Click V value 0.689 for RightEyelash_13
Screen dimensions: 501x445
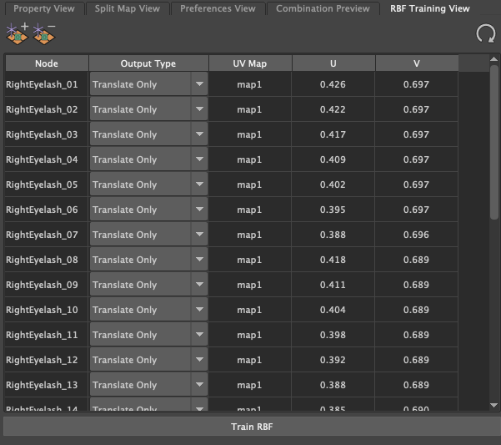click(x=416, y=385)
